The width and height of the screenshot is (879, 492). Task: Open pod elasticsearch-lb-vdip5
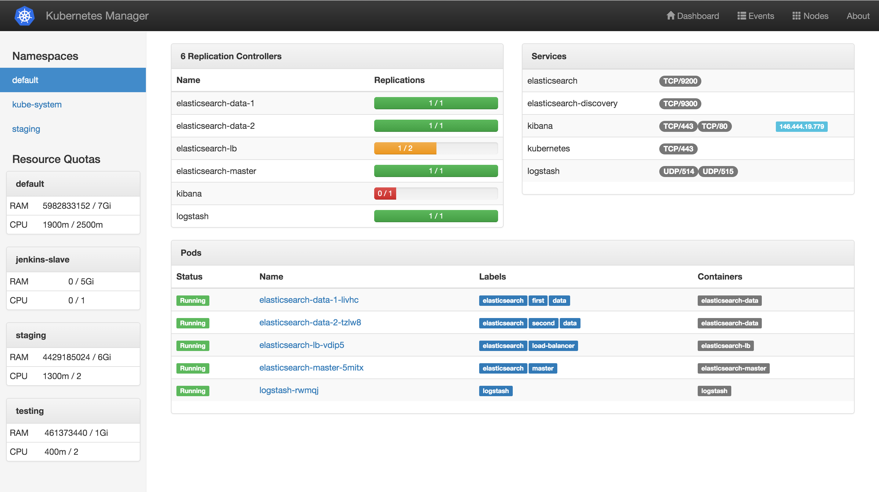(301, 345)
